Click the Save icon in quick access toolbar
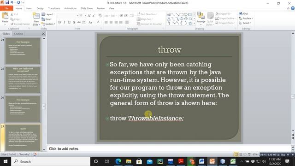 (x=7, y=2)
